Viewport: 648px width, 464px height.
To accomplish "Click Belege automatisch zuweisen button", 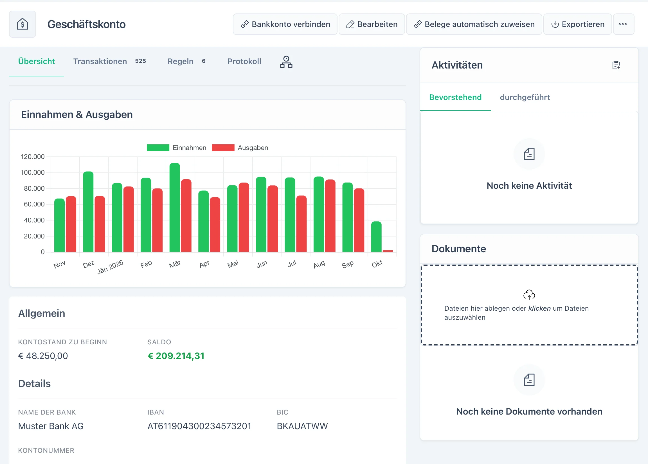I will pyautogui.click(x=474, y=24).
